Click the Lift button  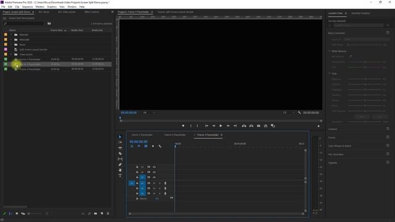tap(244, 126)
